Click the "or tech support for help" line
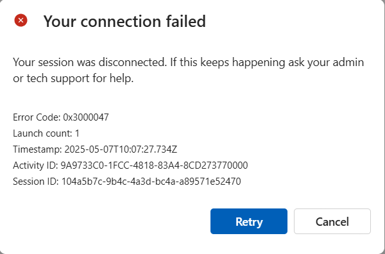 [73, 78]
